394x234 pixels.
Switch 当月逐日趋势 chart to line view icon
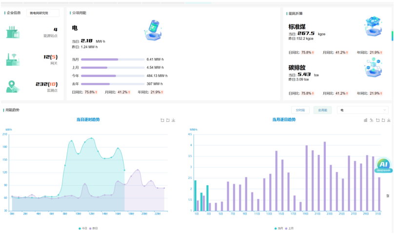coord(371,120)
